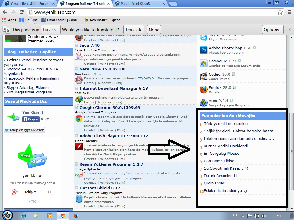Click the Windows Start orb
The width and height of the screenshot is (294, 220).
(x=7, y=215)
